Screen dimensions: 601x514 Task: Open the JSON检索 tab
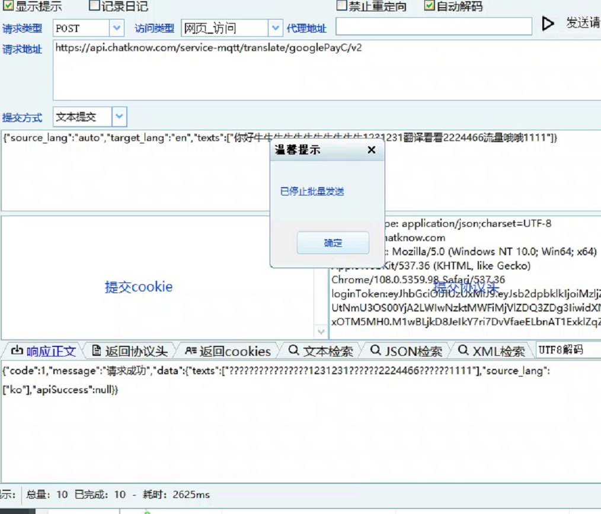413,351
